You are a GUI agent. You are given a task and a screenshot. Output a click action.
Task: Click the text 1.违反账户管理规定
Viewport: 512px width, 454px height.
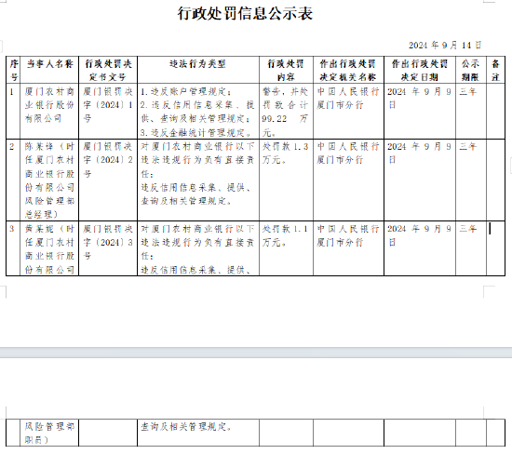(x=186, y=92)
